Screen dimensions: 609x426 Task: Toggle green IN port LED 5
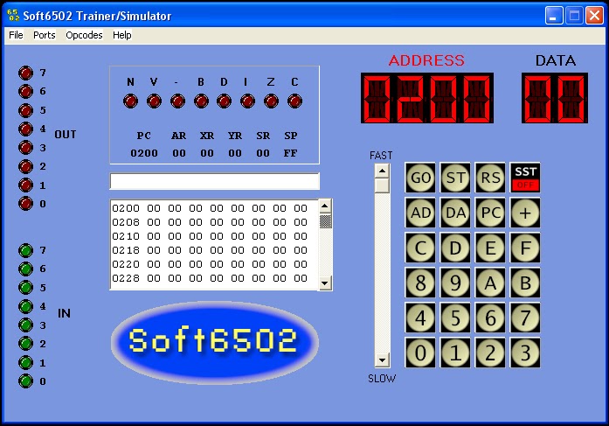pos(25,288)
